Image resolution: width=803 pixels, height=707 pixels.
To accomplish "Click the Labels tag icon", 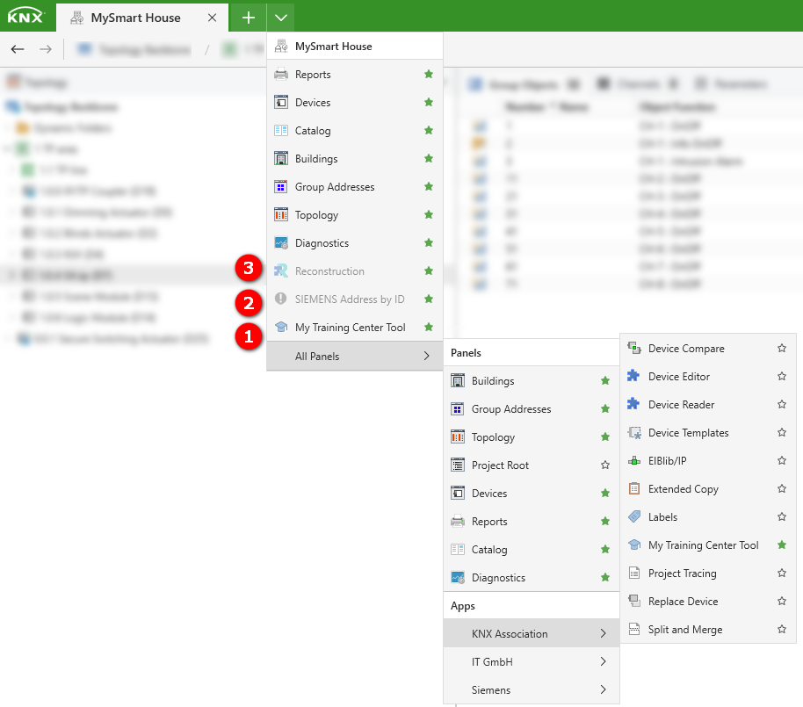I will tap(634, 516).
